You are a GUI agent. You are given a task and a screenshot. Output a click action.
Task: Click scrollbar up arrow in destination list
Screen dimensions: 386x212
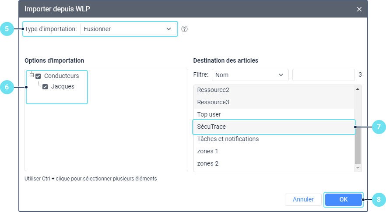[358, 89]
